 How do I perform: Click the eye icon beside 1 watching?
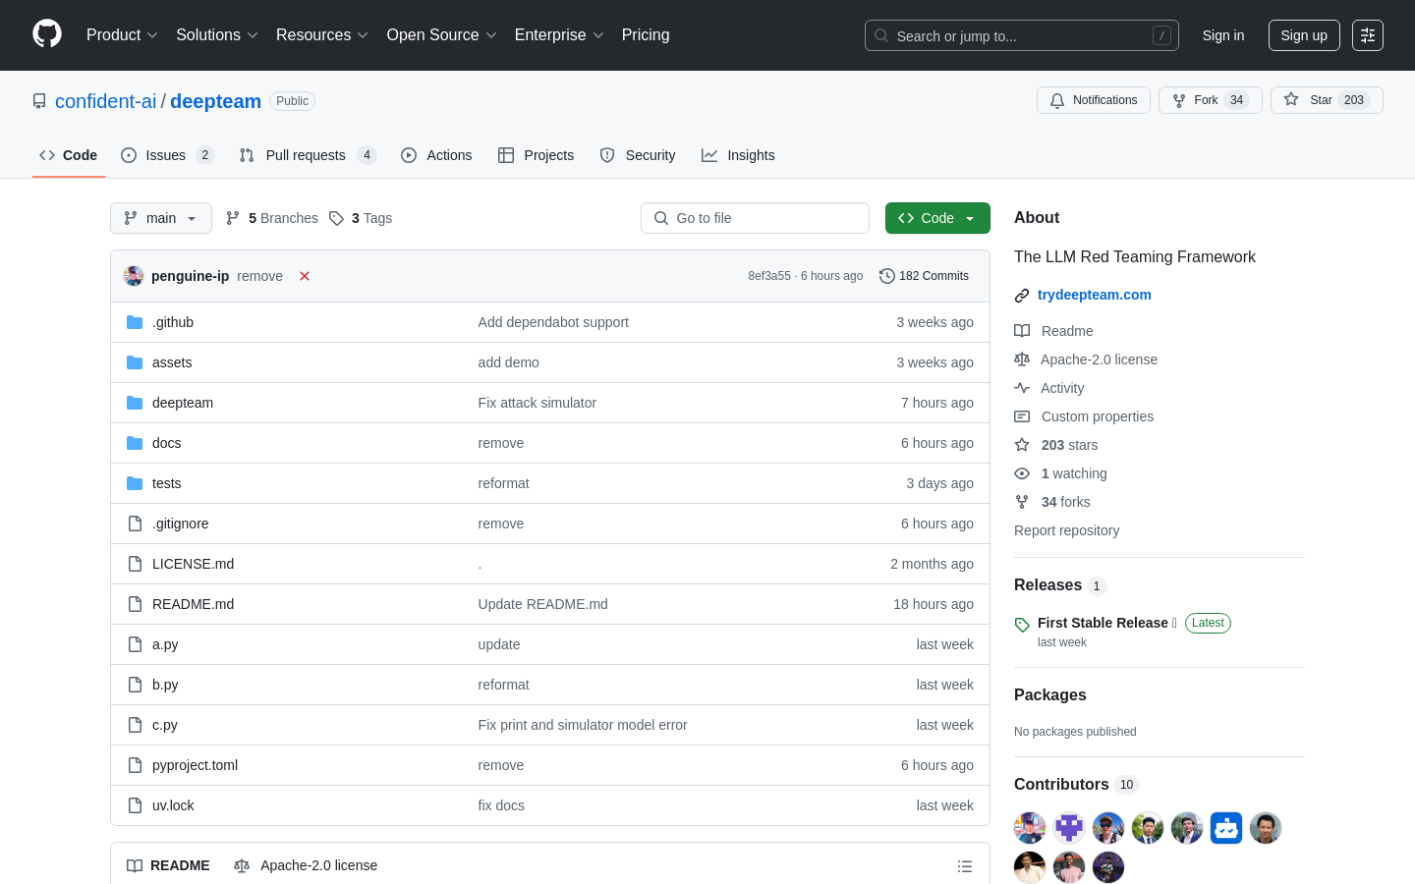[x=1022, y=473]
